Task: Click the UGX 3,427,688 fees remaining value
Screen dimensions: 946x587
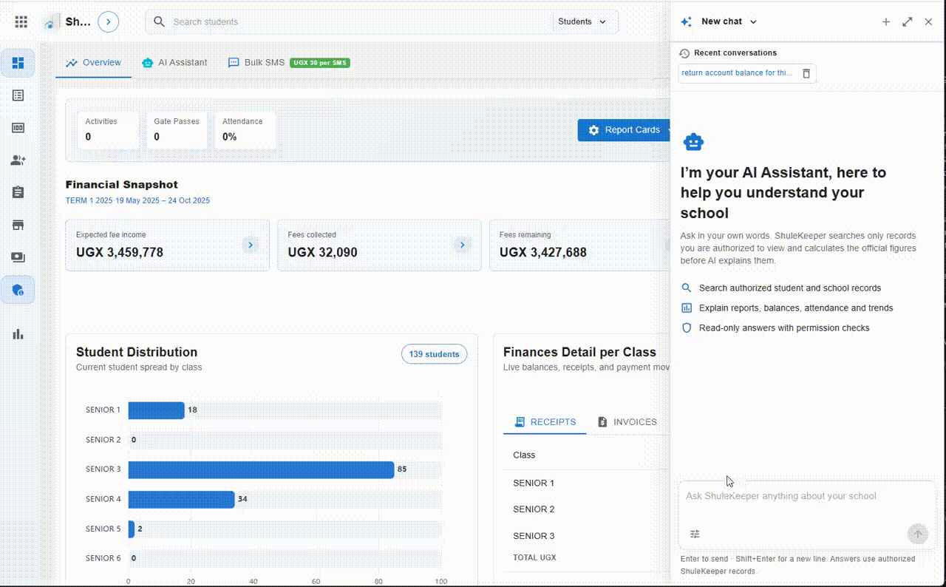Action: point(543,252)
